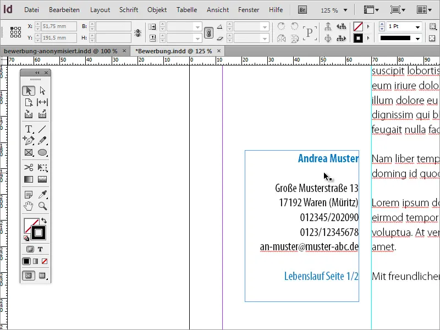This screenshot has width=440, height=330.
Task: Toggle Normal view mode in toolbox
Action: tap(29, 276)
